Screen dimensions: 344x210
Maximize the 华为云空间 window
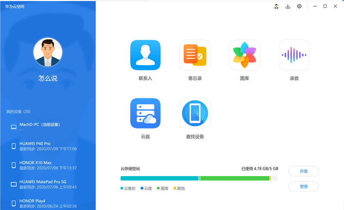(x=325, y=6)
